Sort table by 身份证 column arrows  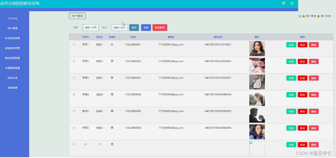click(222, 37)
